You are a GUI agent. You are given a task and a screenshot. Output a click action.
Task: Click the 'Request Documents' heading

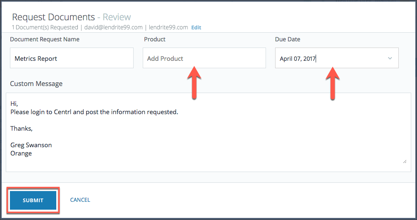(x=53, y=17)
